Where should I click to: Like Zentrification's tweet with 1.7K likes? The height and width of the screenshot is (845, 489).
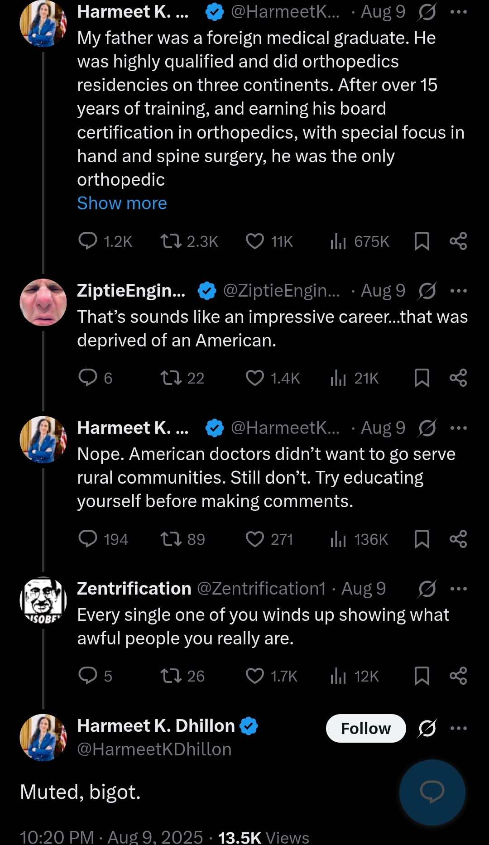pyautogui.click(x=255, y=676)
